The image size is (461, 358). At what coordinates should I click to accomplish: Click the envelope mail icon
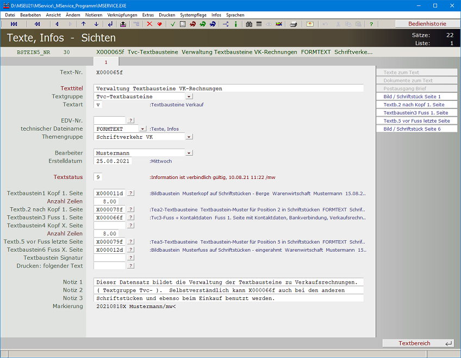[310, 24]
